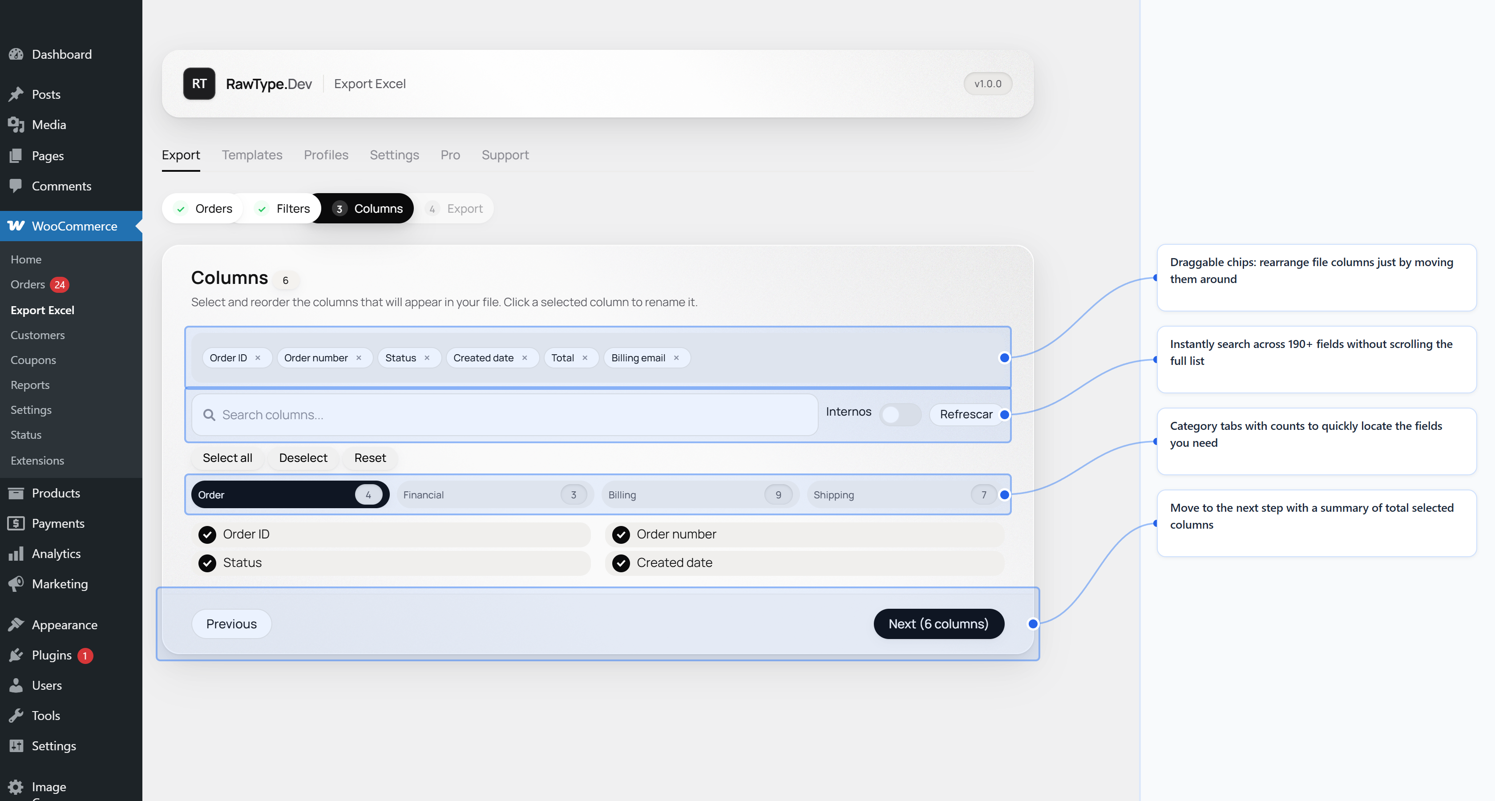Screen dimensions: 1495x801
Task: Open WooCommerce Reports submenu link
Action: coord(30,385)
